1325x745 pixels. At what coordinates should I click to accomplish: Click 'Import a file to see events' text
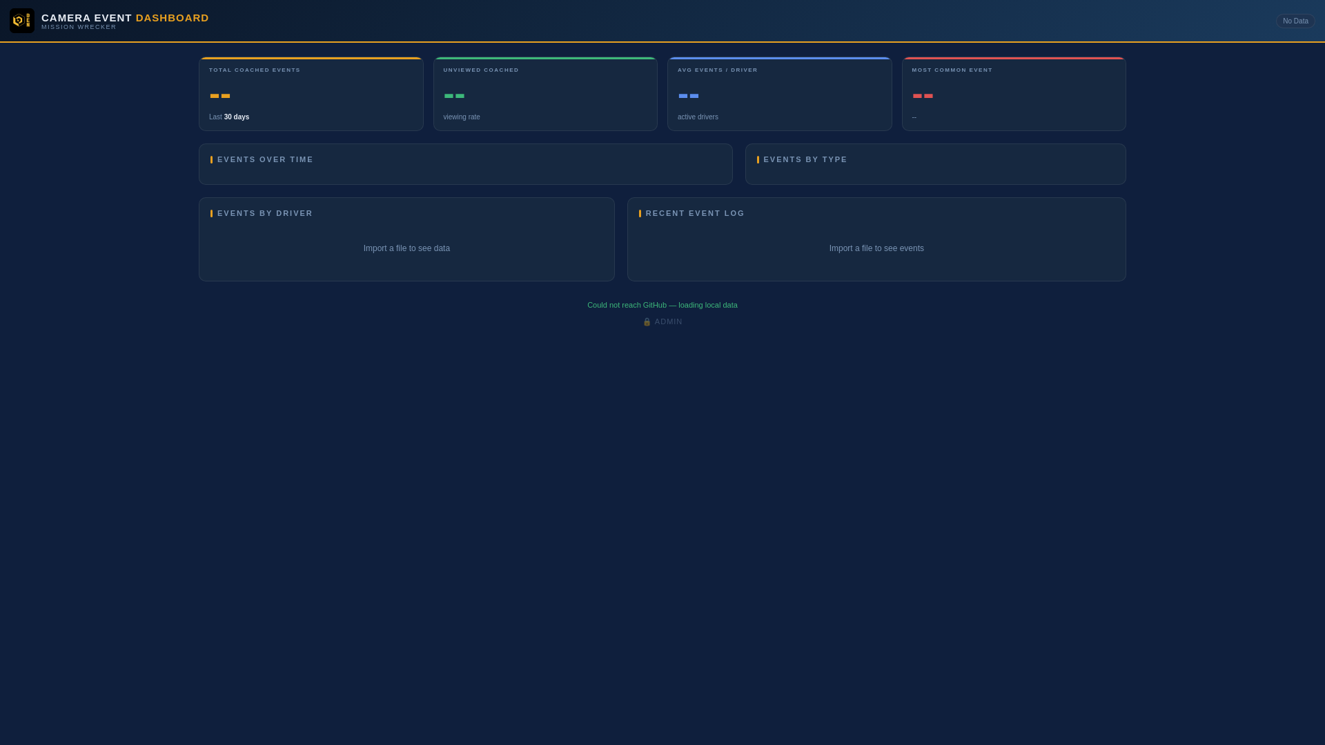tap(876, 249)
